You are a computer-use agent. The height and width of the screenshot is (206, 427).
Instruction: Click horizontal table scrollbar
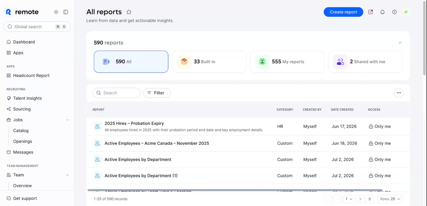coord(235,190)
